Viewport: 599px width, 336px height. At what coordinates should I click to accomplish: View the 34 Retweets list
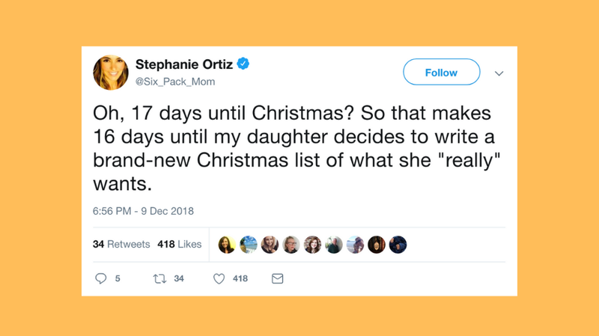121,245
